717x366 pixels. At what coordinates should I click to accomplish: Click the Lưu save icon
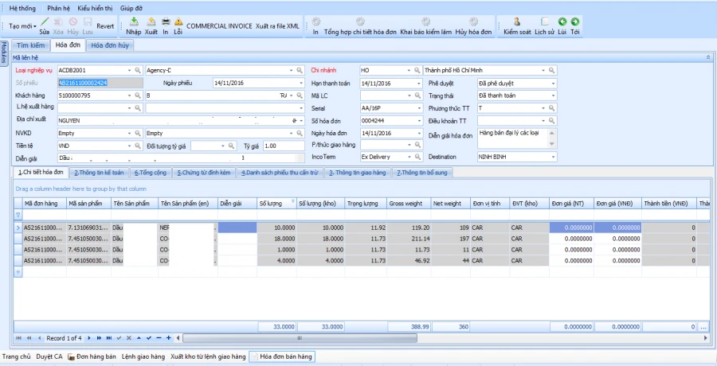point(88,21)
